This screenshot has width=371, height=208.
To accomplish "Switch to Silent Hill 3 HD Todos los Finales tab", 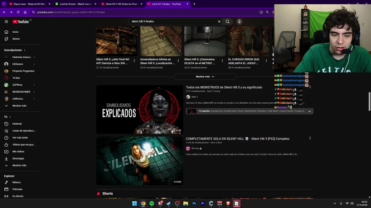I will (x=121, y=4).
